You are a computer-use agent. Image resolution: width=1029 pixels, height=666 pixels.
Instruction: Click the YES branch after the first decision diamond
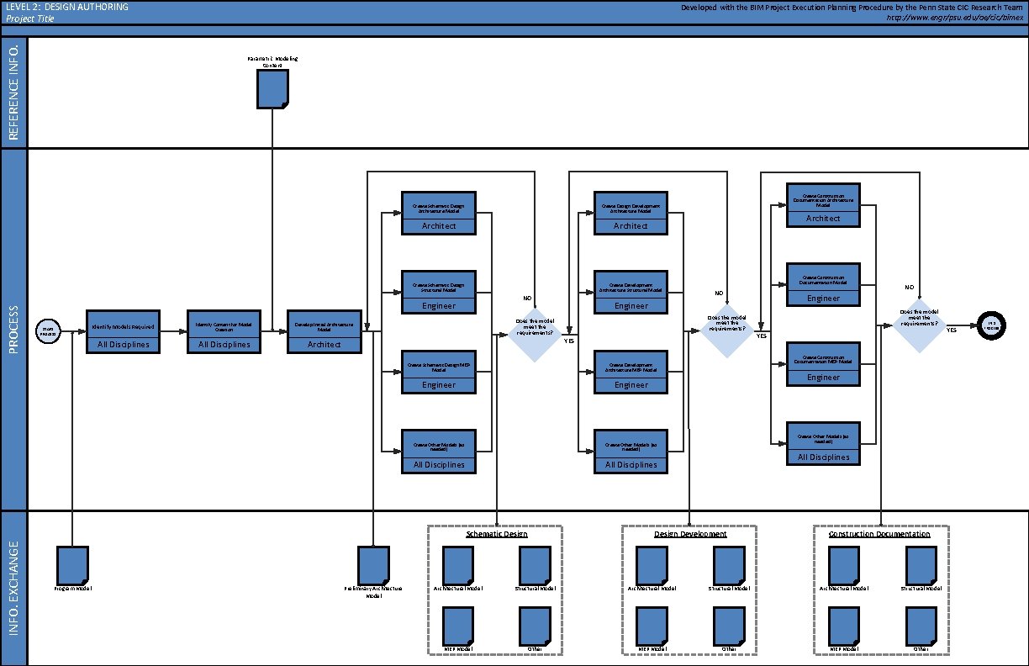(568, 341)
